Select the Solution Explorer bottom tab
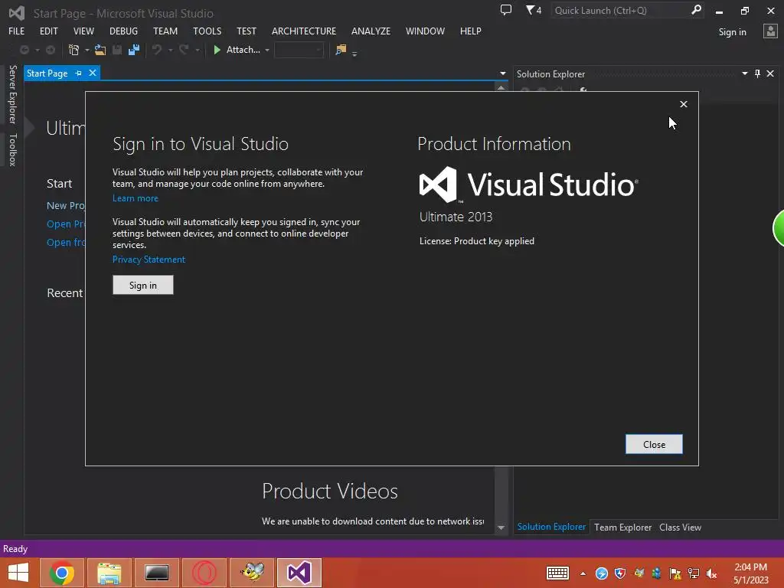 click(551, 527)
